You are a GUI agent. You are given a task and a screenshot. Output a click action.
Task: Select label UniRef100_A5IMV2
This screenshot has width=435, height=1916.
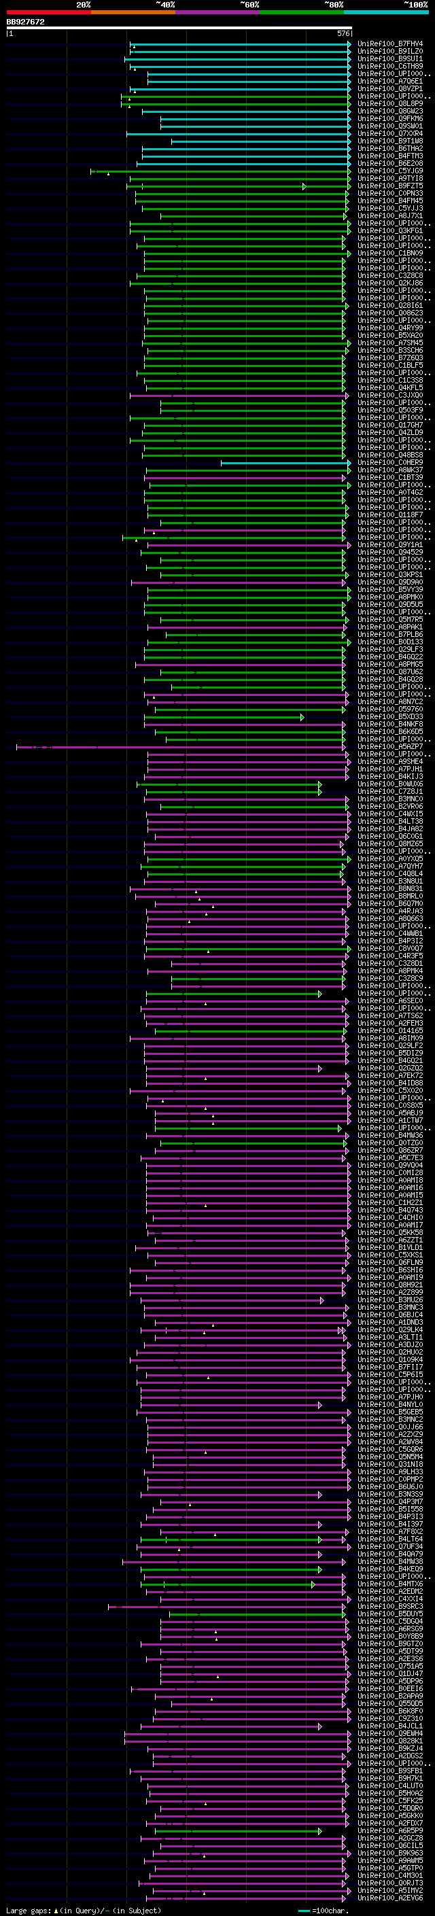point(390,1890)
